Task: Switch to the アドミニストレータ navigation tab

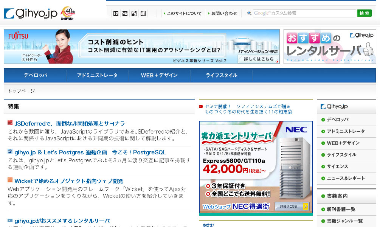Action: (97, 75)
